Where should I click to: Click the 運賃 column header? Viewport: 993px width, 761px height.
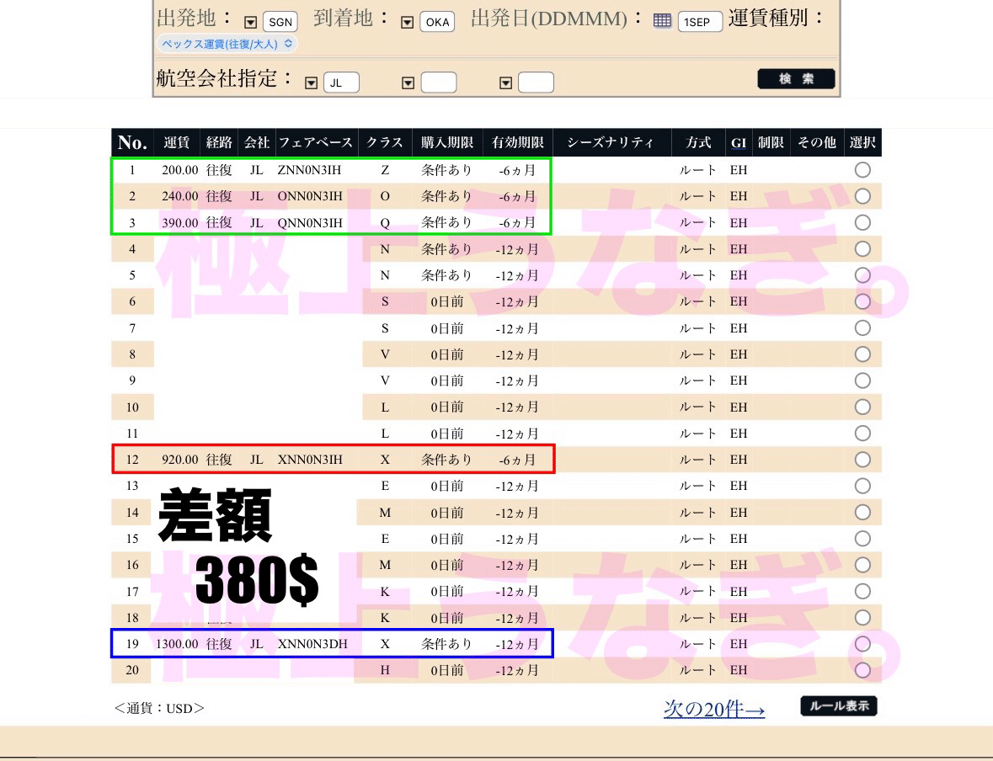(x=177, y=142)
